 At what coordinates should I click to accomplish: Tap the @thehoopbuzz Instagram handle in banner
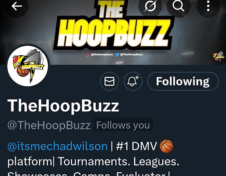point(102,54)
